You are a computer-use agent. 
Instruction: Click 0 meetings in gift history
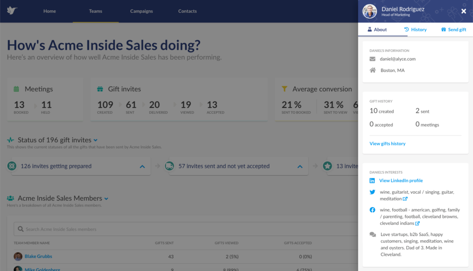[427, 124]
